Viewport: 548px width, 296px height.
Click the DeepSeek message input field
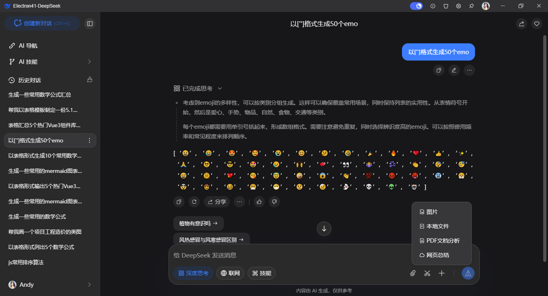[281, 255]
